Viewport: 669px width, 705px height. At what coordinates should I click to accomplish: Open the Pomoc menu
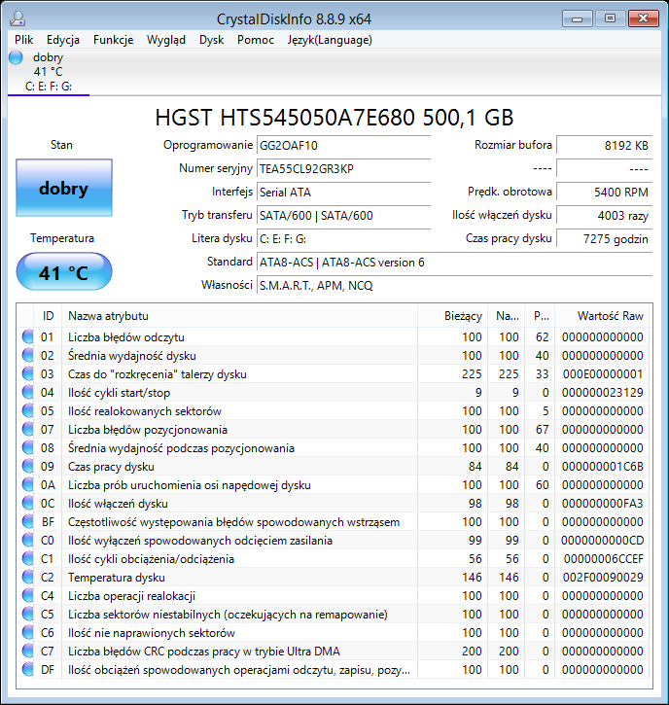pyautogui.click(x=256, y=40)
